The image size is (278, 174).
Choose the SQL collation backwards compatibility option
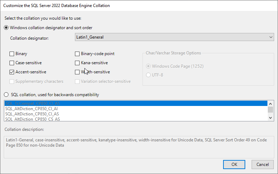[6, 95]
